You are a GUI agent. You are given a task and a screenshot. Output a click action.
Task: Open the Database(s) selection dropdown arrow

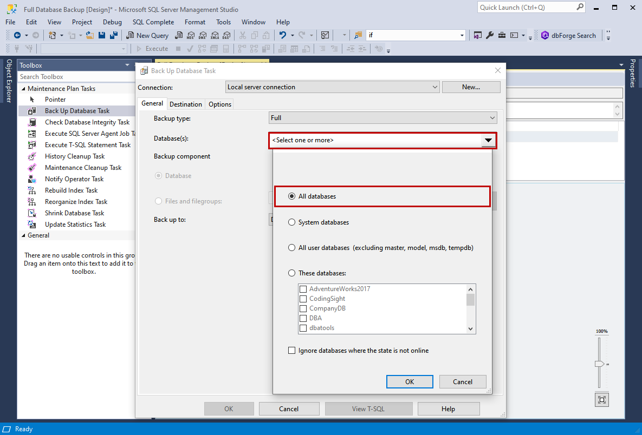[x=488, y=140]
